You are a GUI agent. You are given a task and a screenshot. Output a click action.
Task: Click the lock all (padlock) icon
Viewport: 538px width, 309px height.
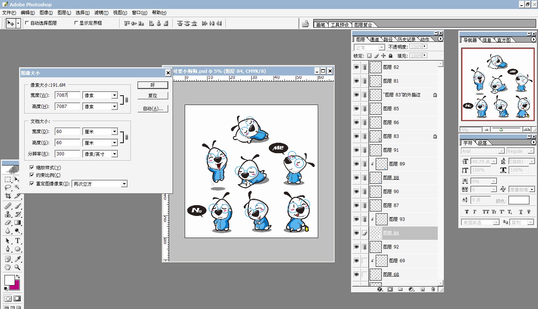tap(390, 56)
